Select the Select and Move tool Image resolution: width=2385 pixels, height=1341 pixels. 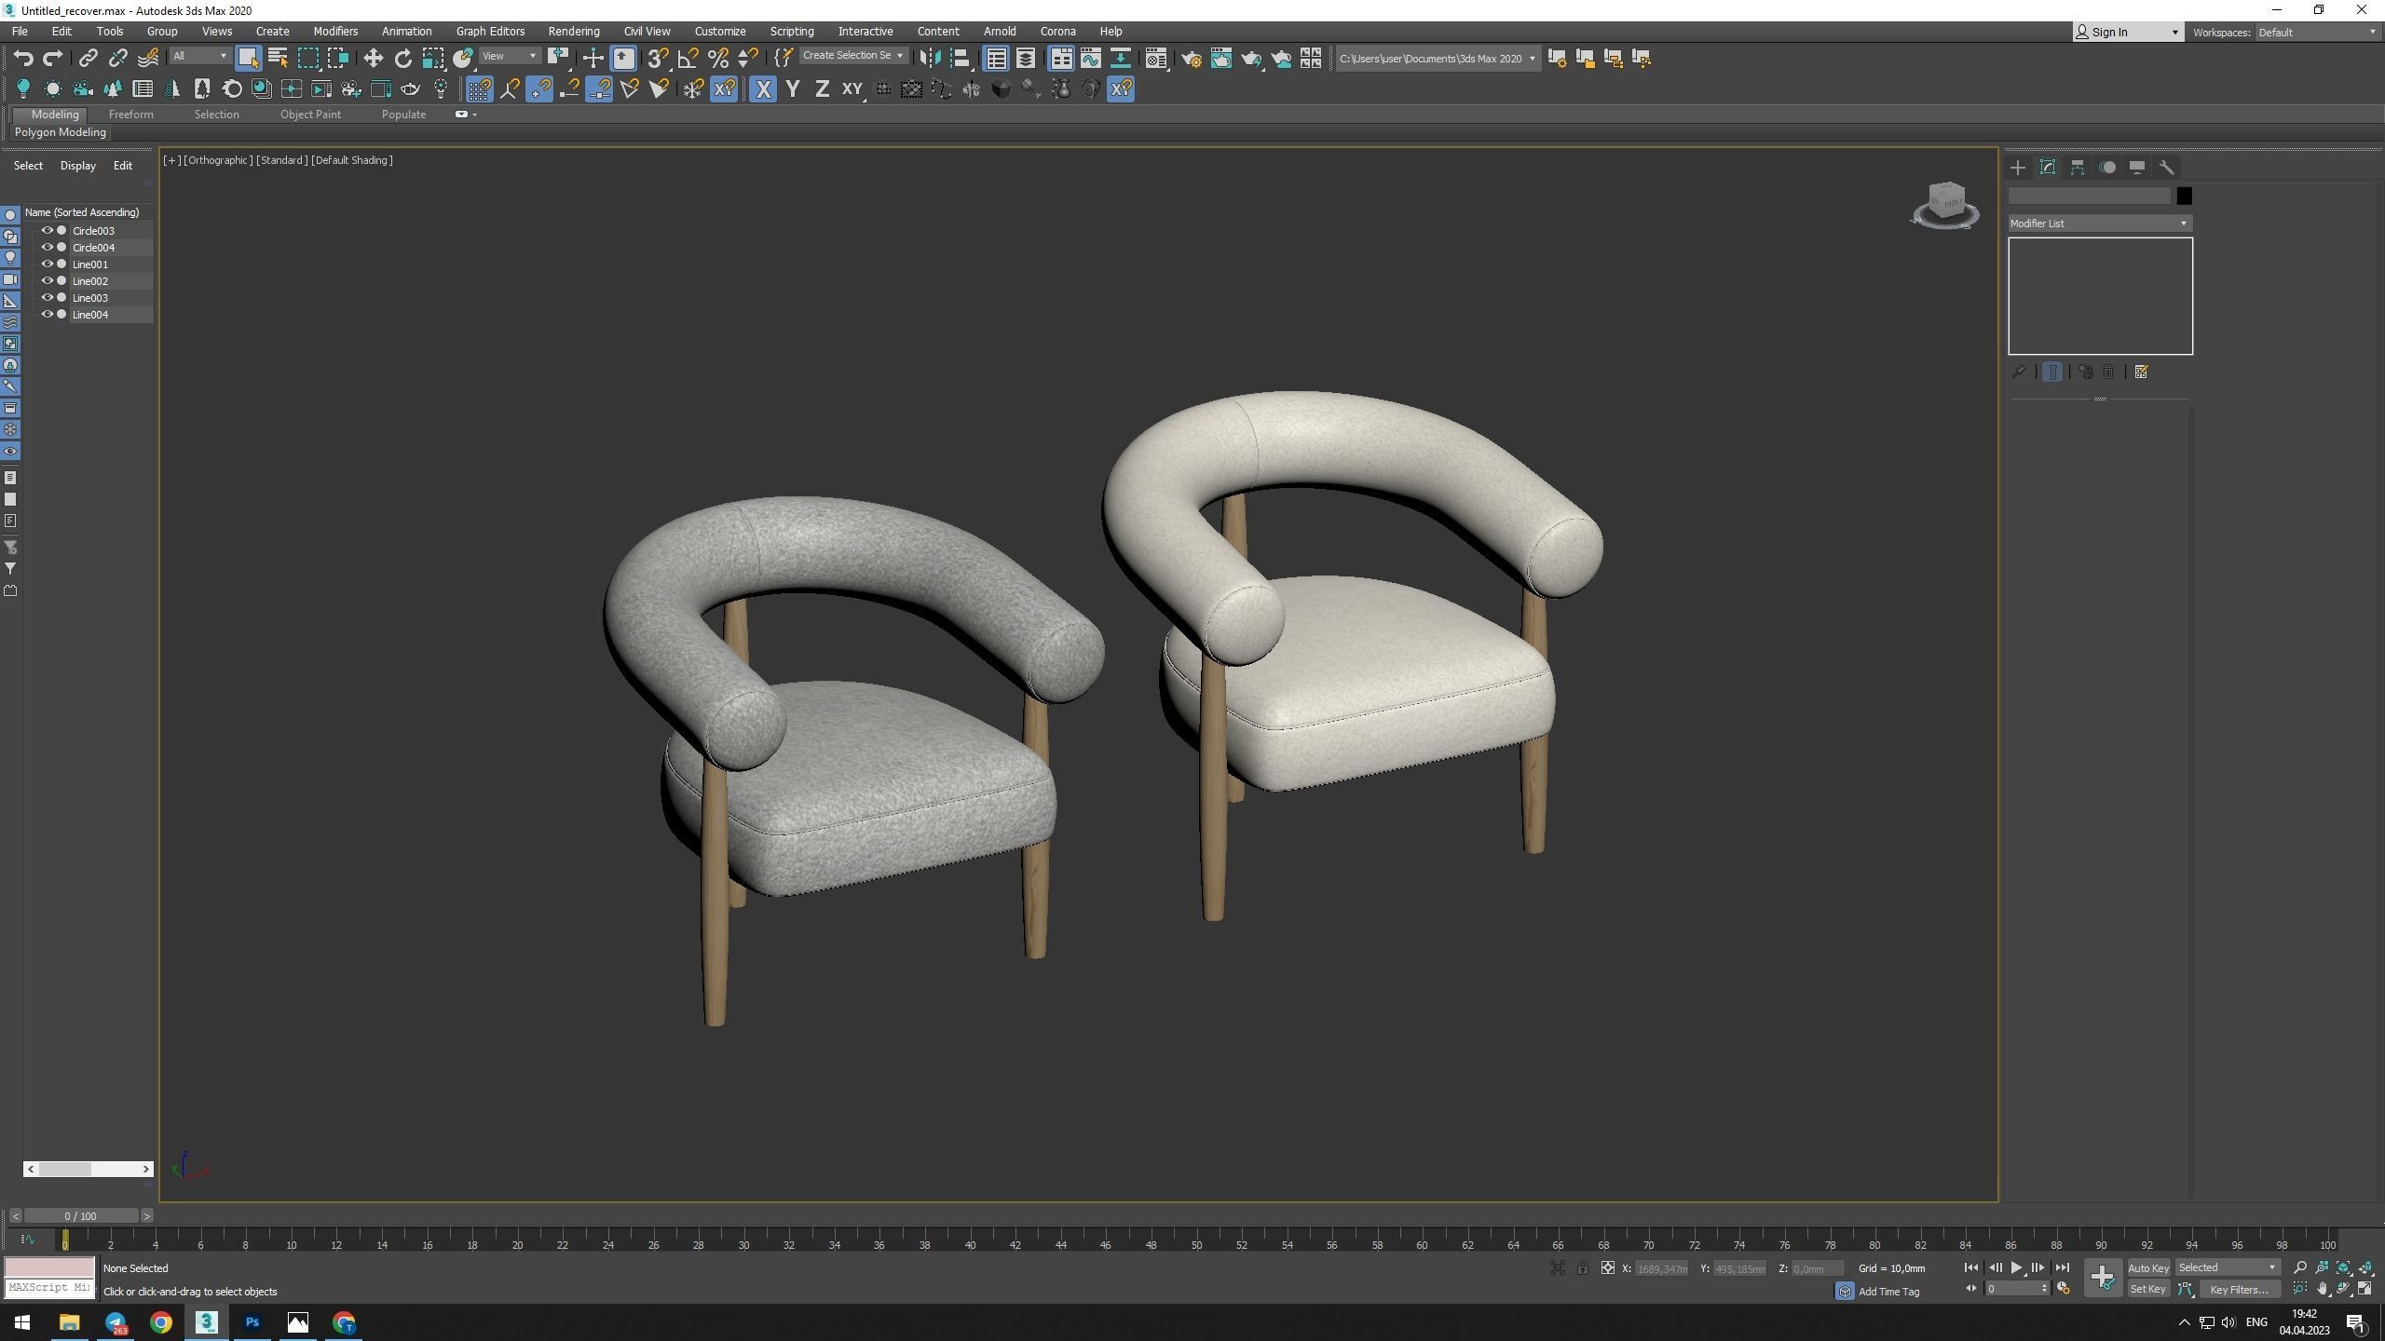click(x=372, y=57)
